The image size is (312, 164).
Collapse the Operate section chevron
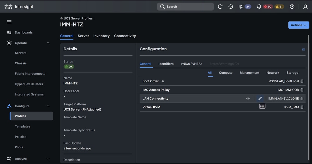[48, 43]
